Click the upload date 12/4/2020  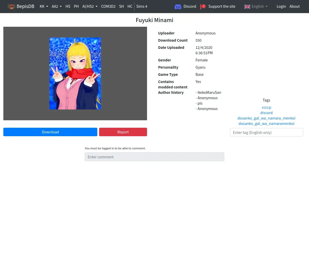tap(204, 48)
